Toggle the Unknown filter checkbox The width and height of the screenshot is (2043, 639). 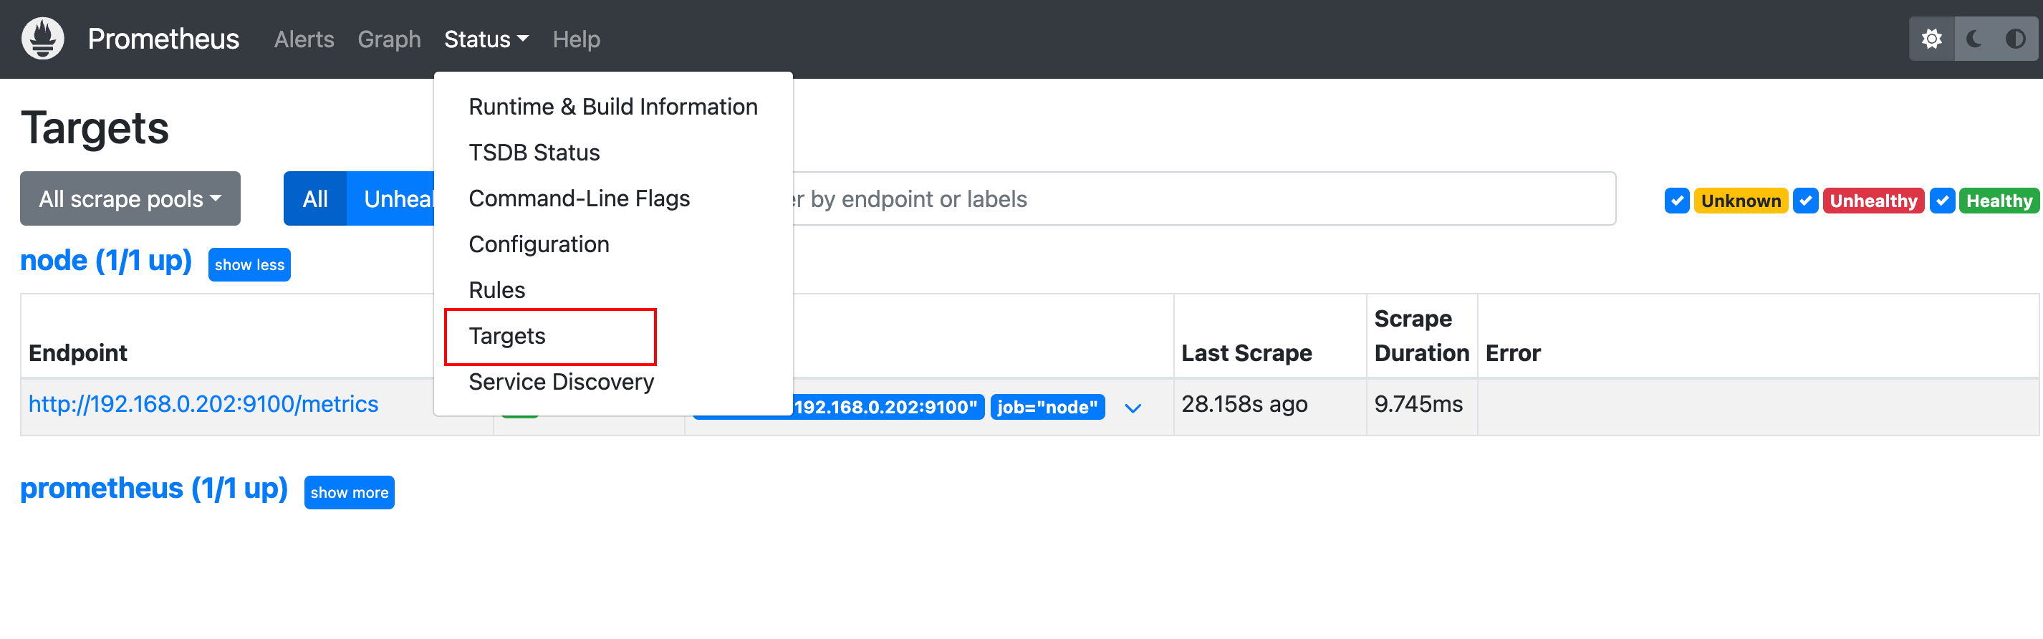(1676, 201)
